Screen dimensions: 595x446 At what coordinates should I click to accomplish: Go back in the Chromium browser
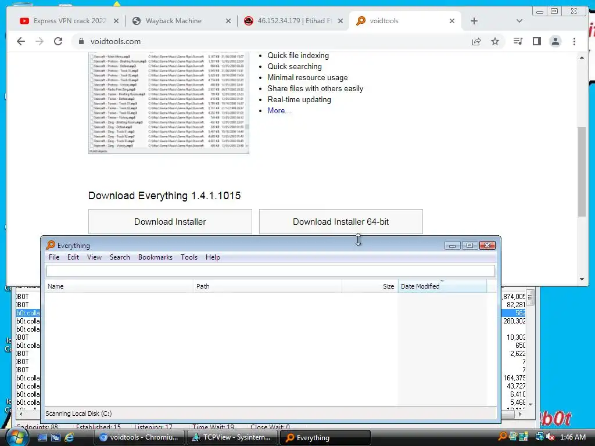(x=21, y=41)
